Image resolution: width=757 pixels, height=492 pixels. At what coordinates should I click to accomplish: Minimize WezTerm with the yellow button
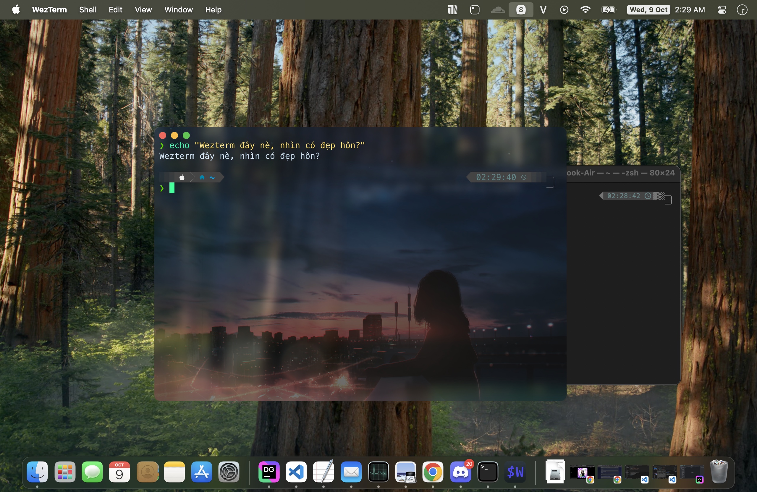pyautogui.click(x=174, y=135)
